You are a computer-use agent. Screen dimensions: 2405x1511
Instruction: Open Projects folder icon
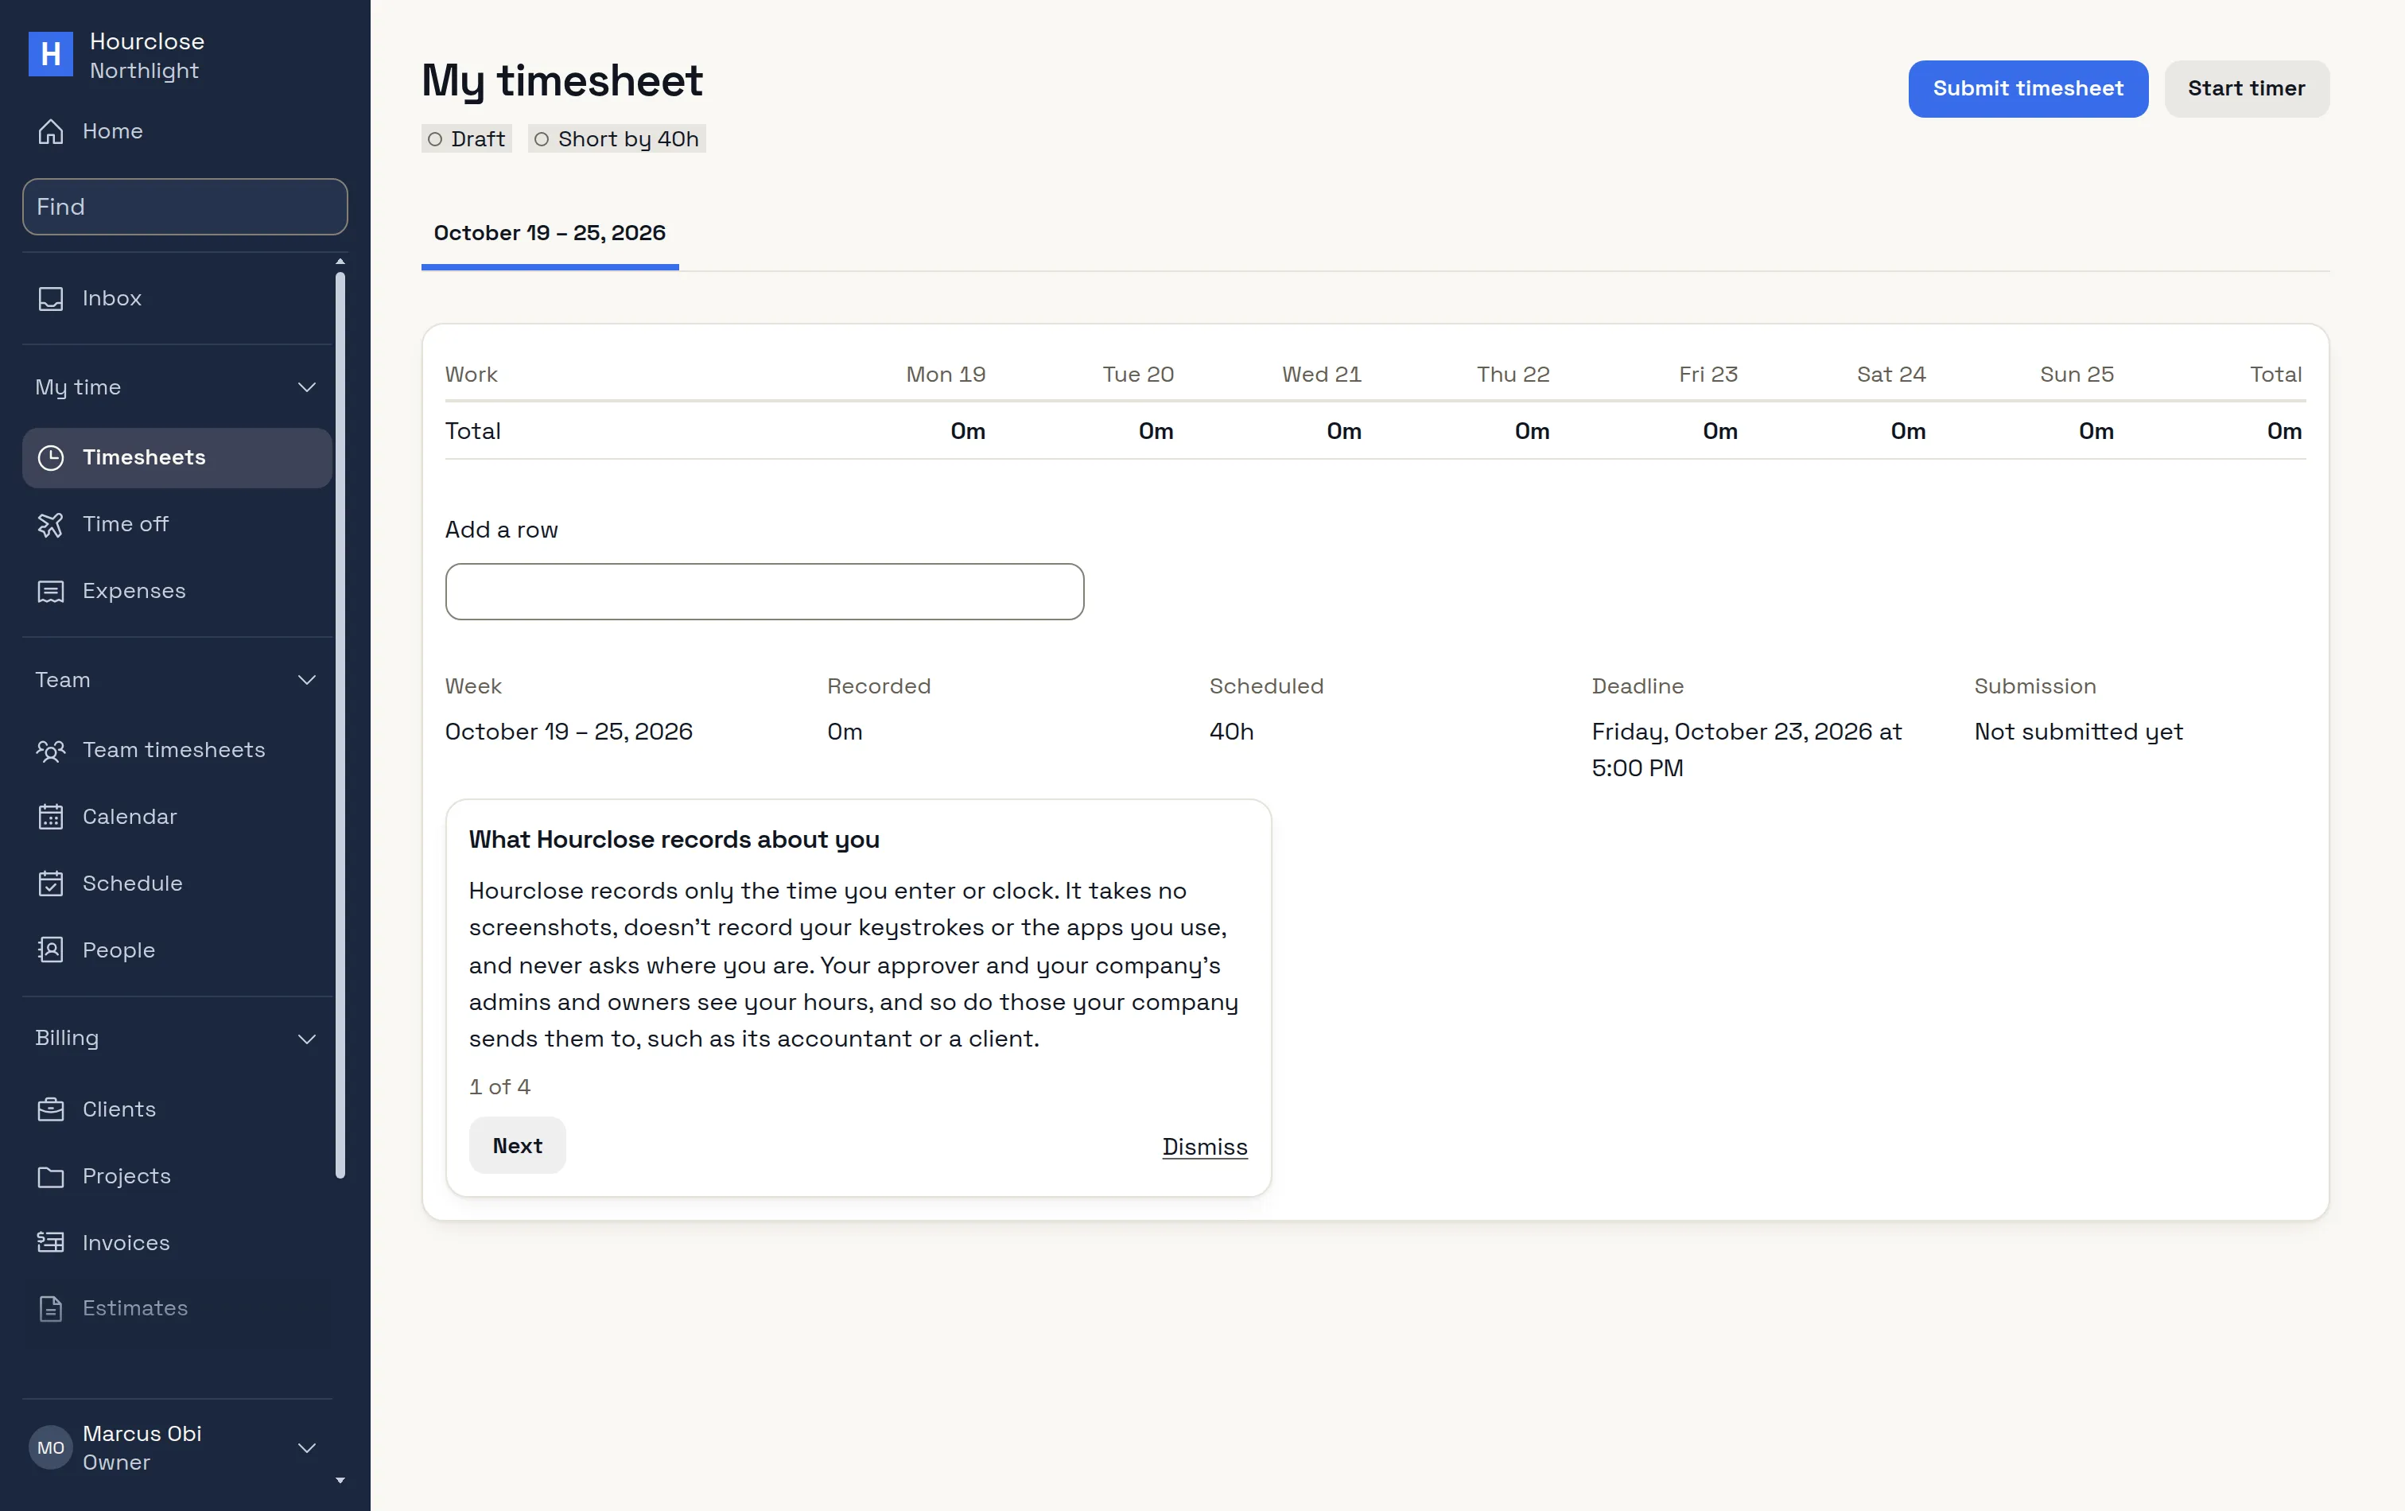pyautogui.click(x=50, y=1176)
